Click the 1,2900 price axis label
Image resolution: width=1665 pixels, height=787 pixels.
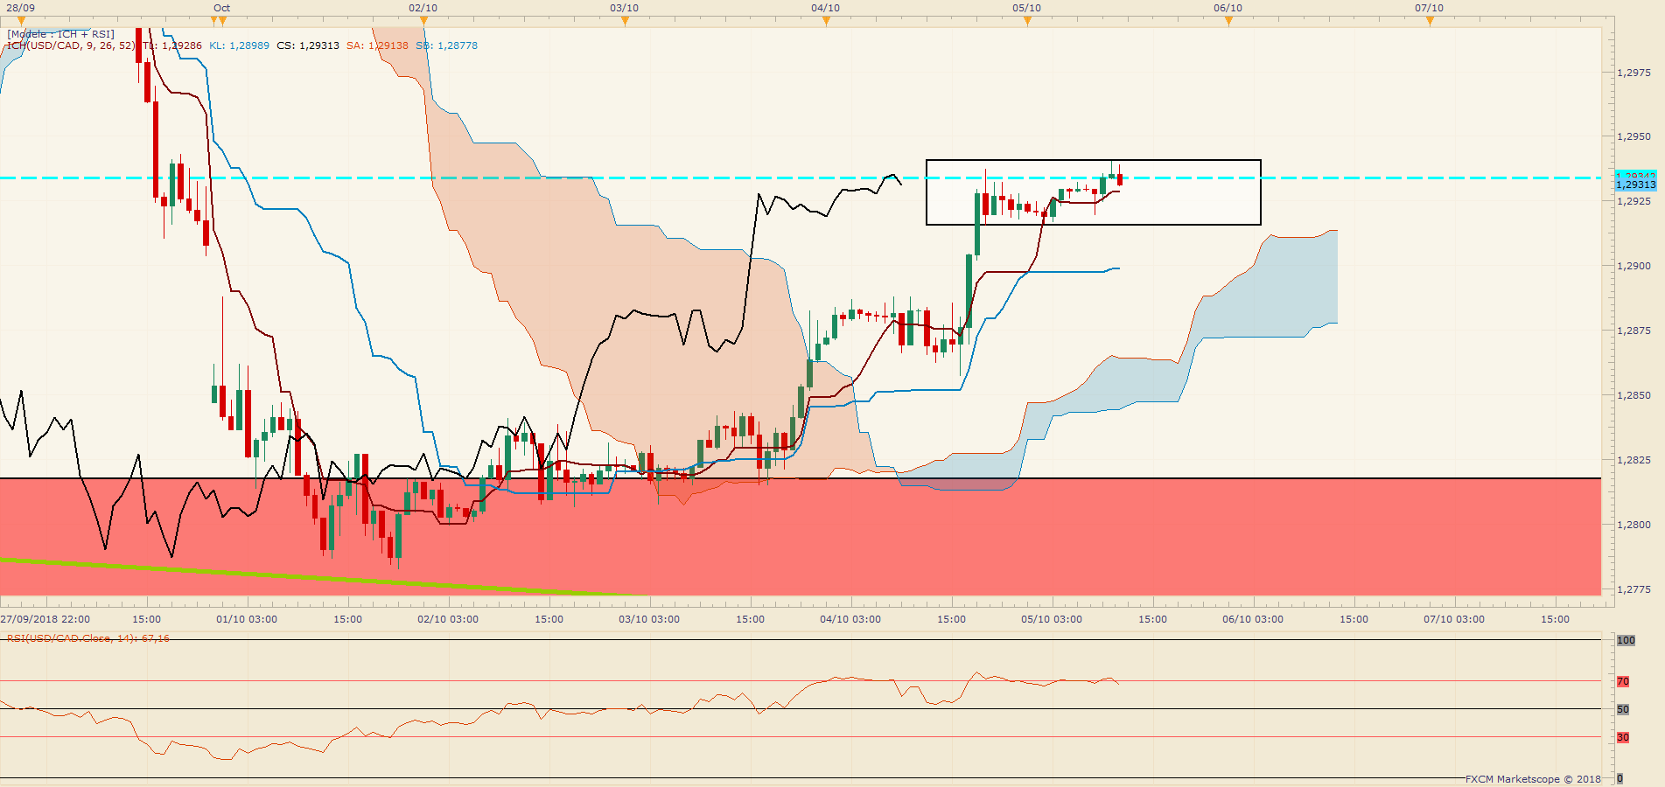click(1634, 266)
